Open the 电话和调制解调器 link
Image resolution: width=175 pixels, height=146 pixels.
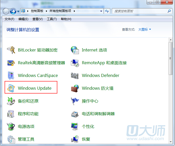[98, 114]
